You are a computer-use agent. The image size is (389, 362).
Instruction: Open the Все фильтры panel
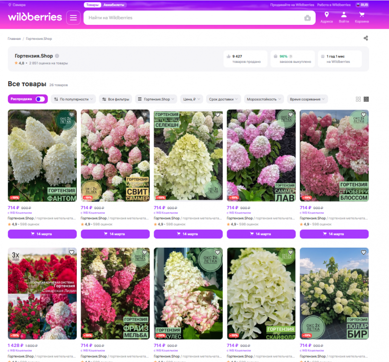pyautogui.click(x=116, y=98)
